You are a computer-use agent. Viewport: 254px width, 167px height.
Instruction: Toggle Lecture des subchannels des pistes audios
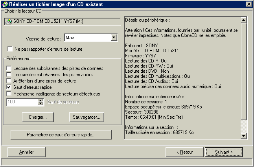pos(9,74)
